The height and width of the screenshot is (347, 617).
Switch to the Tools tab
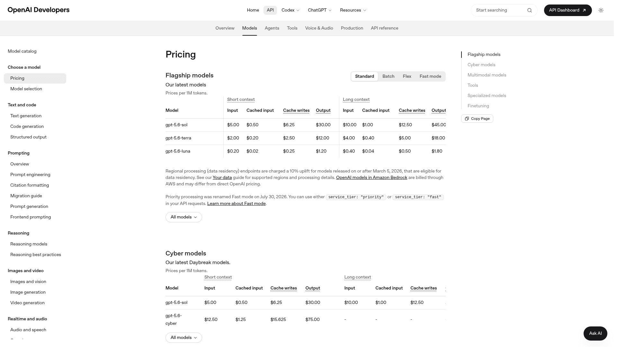(292, 28)
